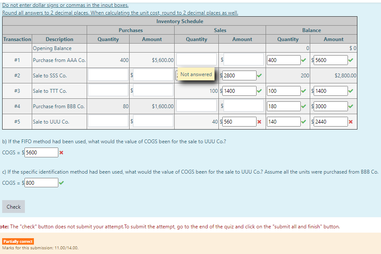Select the balance quantity field showing 140
This screenshot has height=254, width=381.
tap(283, 121)
